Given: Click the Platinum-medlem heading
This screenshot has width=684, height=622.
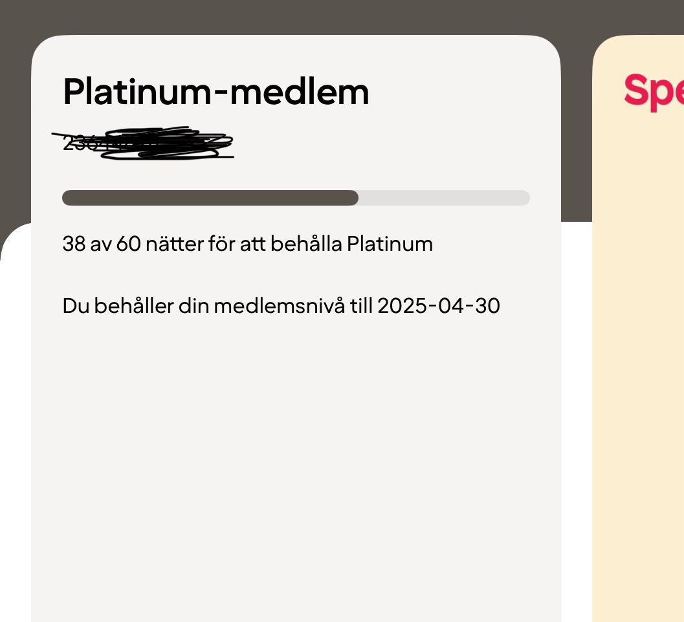Looking at the screenshot, I should click(x=215, y=92).
